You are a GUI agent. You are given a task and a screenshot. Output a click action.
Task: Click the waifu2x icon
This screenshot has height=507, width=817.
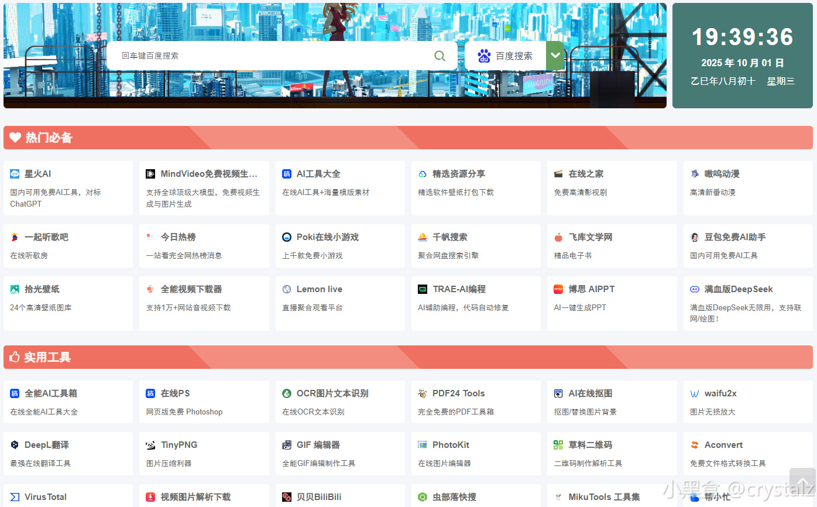695,393
